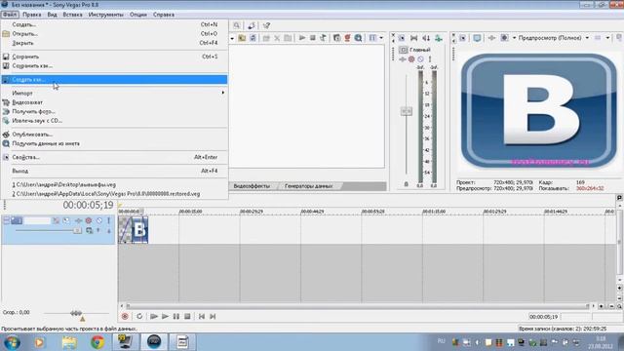
Task: Click the master bus automation clock icon
Action: 420,59
